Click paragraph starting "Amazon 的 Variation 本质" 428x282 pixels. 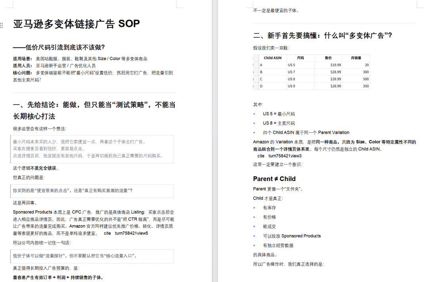(x=334, y=146)
